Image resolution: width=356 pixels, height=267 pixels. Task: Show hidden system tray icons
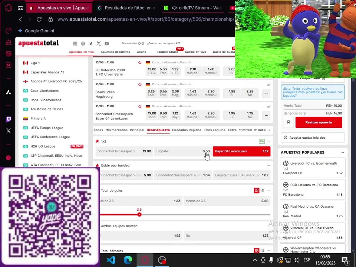[255, 260]
